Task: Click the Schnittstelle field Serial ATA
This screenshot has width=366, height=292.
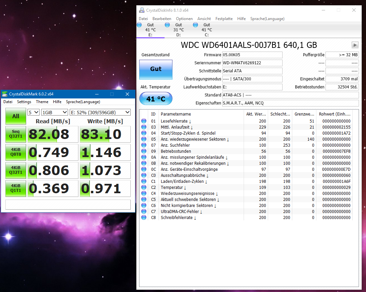Action: click(x=252, y=71)
